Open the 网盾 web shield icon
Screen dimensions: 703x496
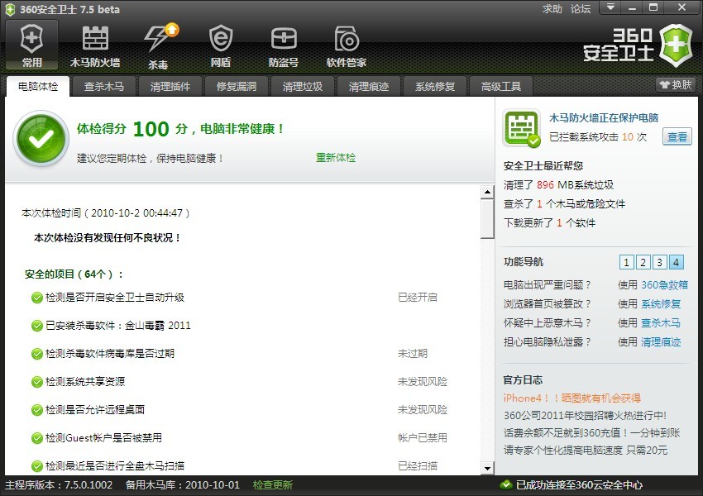tap(221, 45)
